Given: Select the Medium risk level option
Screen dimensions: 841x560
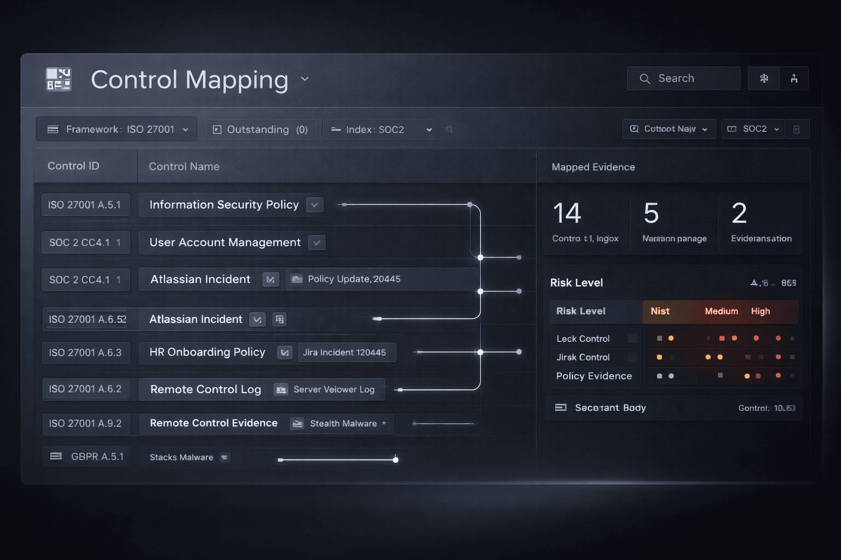Looking at the screenshot, I should tap(721, 311).
